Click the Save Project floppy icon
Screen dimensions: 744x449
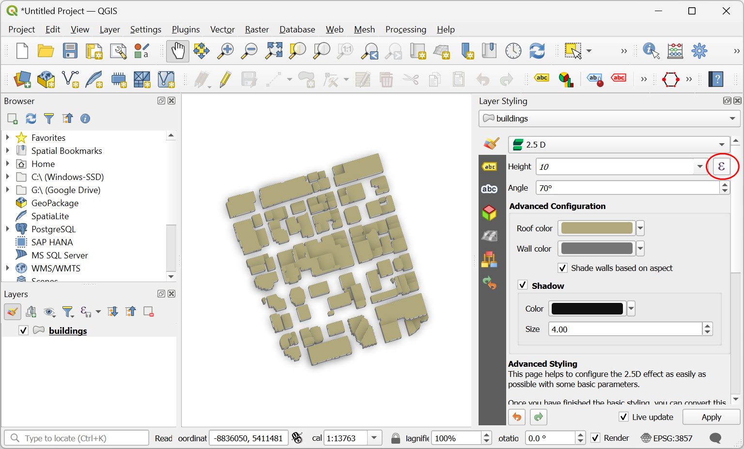[70, 51]
